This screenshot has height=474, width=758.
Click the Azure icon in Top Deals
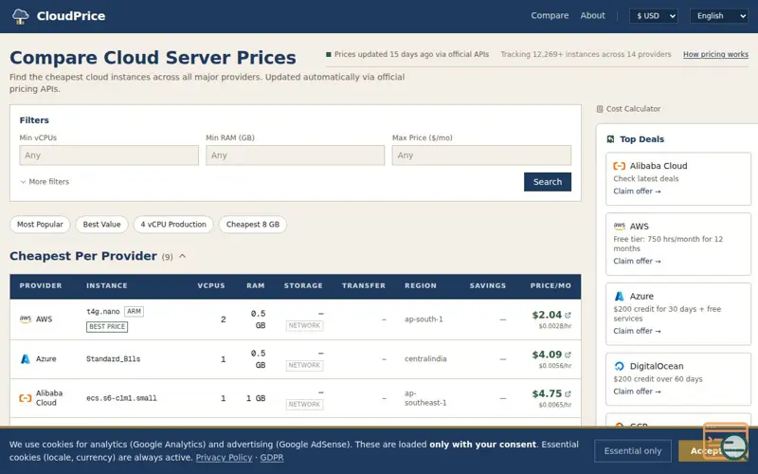coord(620,296)
